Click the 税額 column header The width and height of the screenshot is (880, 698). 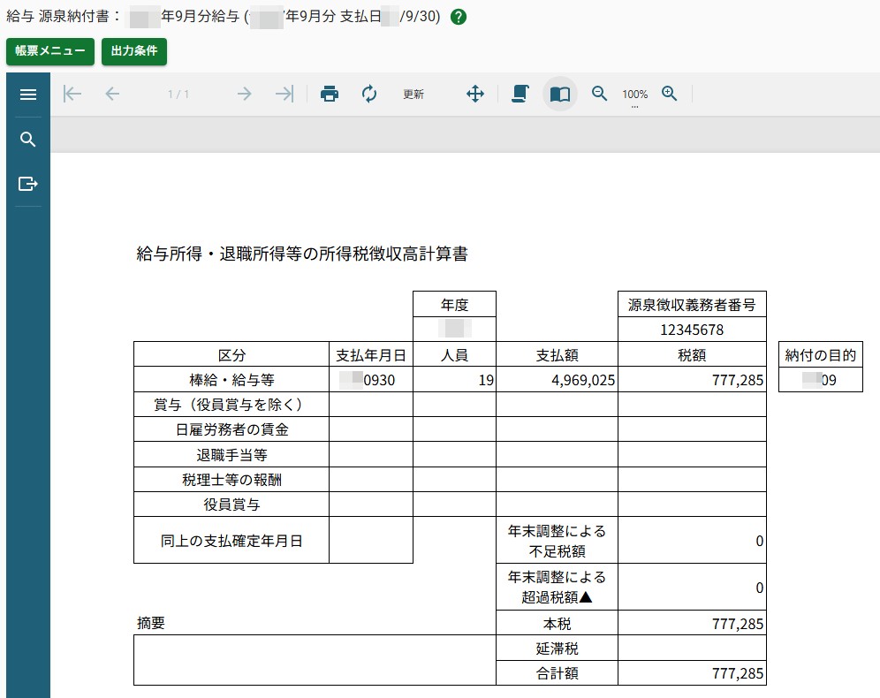692,355
